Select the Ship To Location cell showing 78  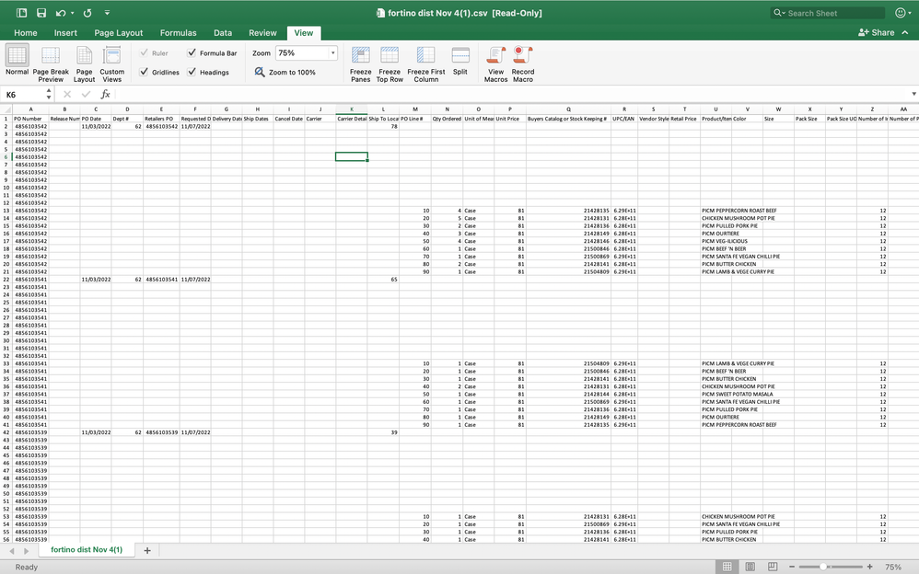point(383,127)
